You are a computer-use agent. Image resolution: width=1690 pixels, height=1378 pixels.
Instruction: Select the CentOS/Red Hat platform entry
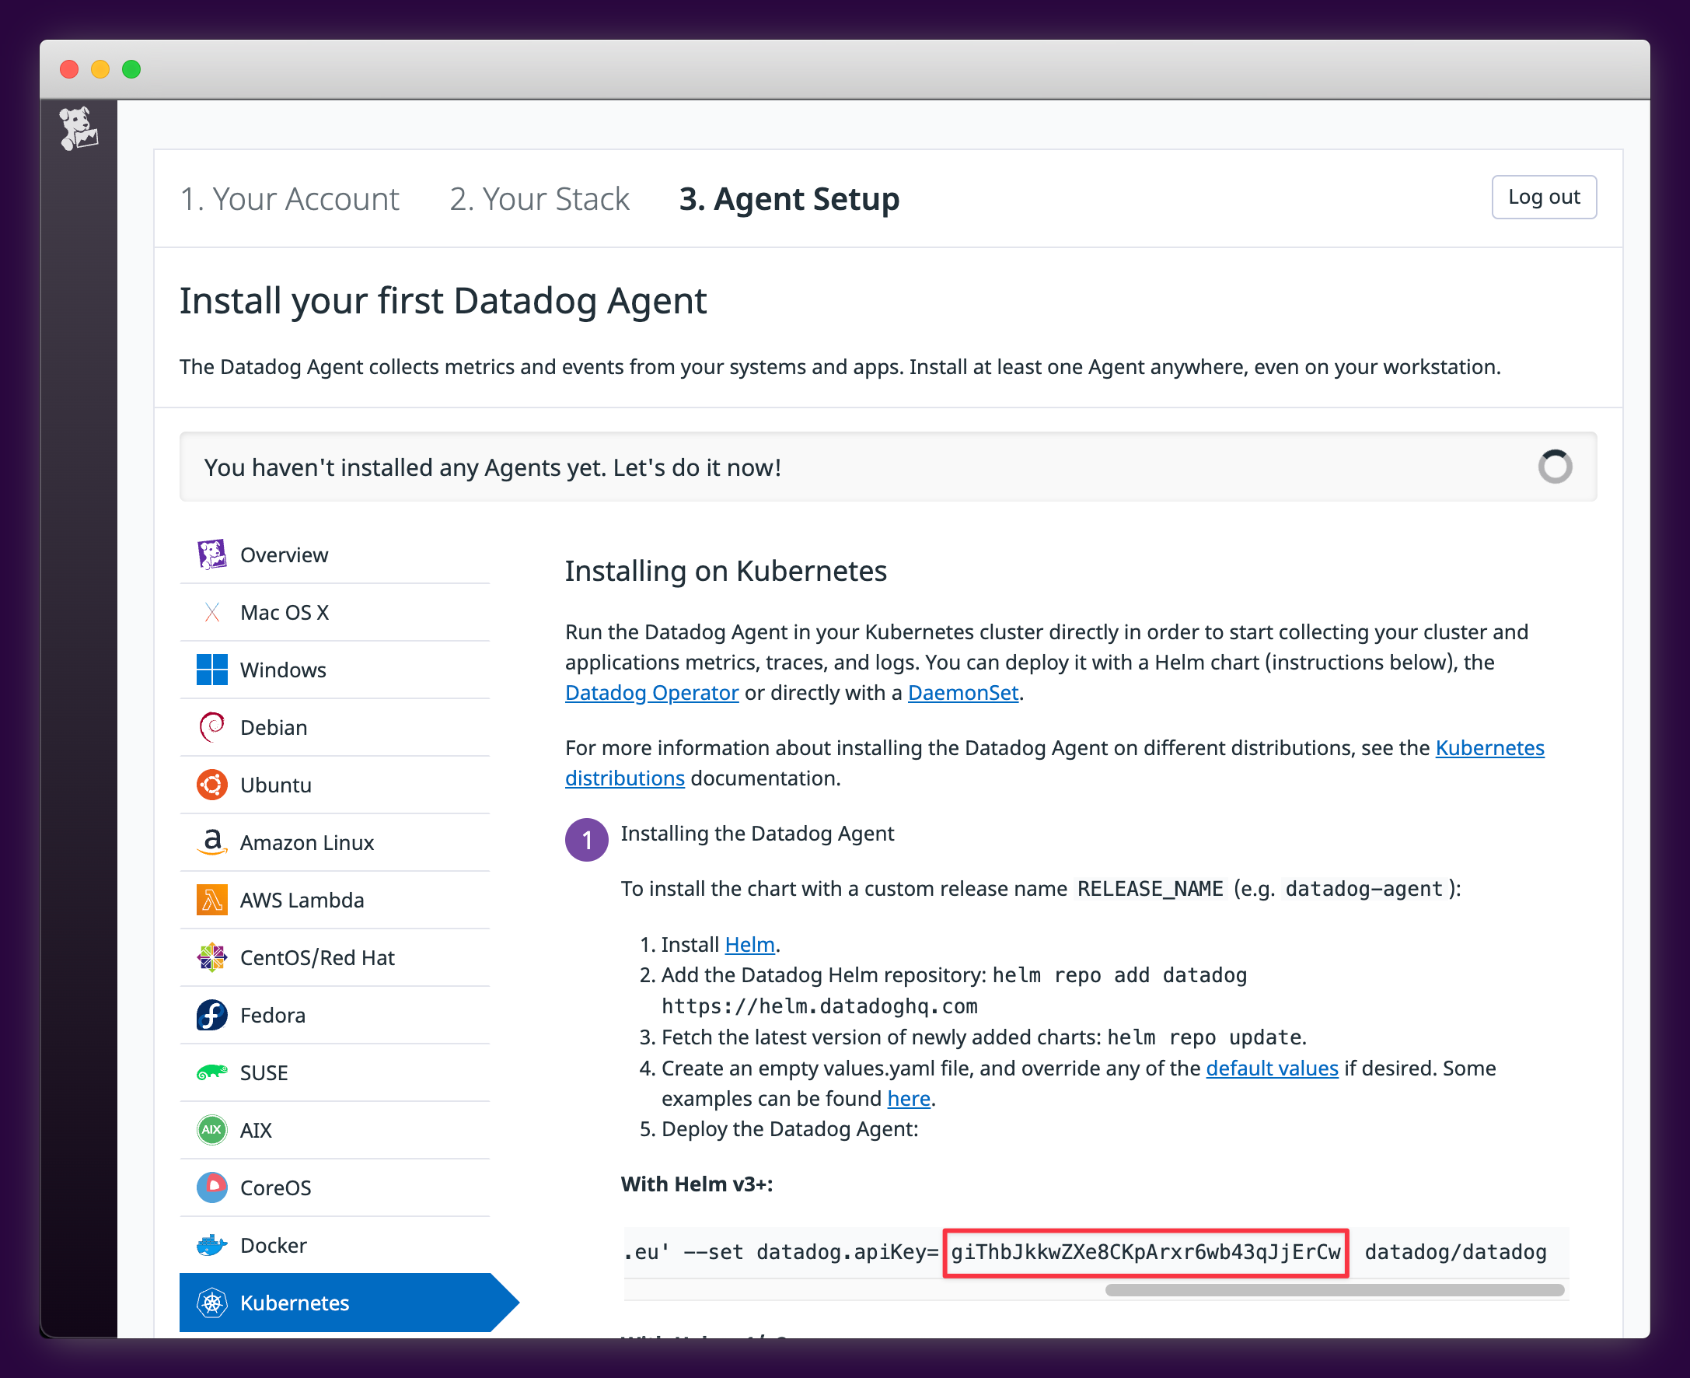[x=316, y=957]
